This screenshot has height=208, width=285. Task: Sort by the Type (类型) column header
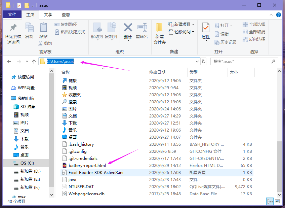click(x=193, y=72)
